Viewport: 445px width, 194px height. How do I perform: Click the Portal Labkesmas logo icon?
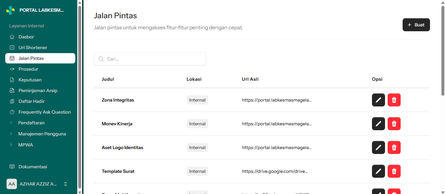click(x=10, y=10)
